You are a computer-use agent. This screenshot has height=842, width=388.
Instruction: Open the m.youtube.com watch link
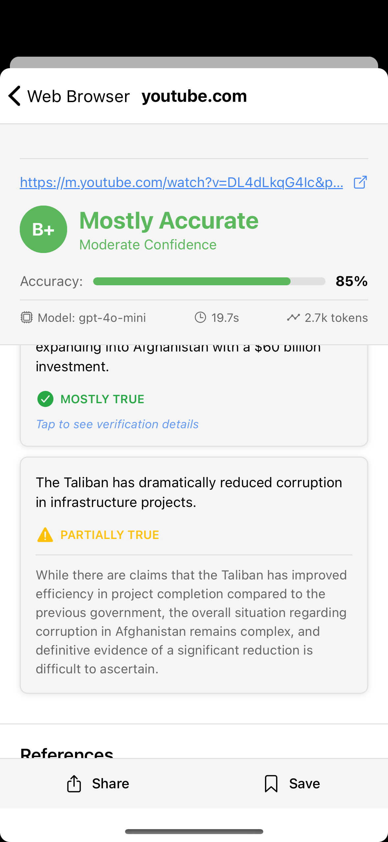(x=181, y=182)
